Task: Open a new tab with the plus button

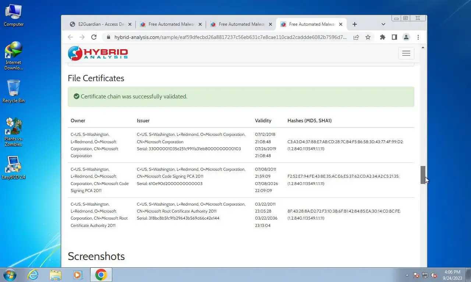Action: 354,24
